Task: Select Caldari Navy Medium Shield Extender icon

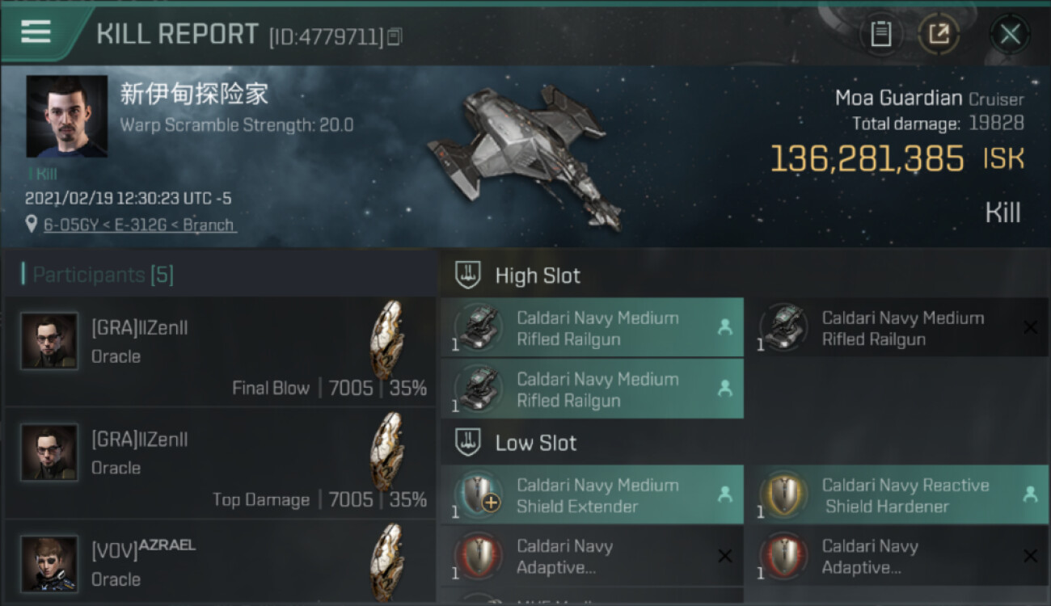Action: click(x=479, y=494)
